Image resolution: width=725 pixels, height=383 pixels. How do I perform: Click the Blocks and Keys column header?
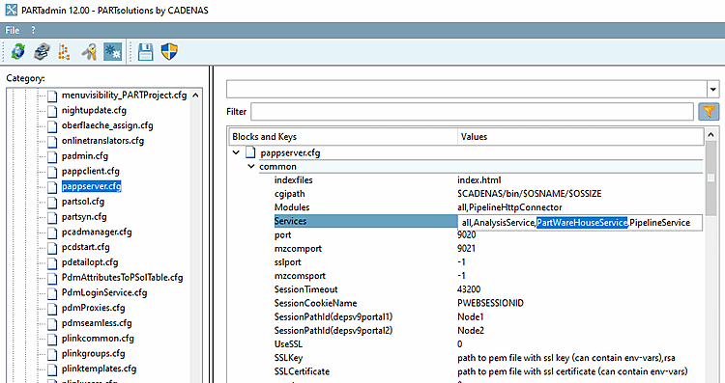(x=343, y=137)
